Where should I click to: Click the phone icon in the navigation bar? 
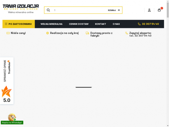[139, 24]
